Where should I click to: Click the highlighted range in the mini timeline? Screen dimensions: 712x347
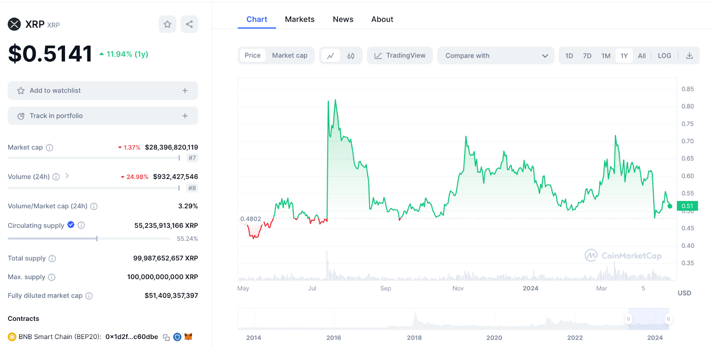point(648,319)
